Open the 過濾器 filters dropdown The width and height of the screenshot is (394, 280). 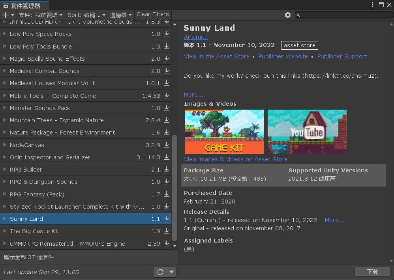pyautogui.click(x=121, y=15)
